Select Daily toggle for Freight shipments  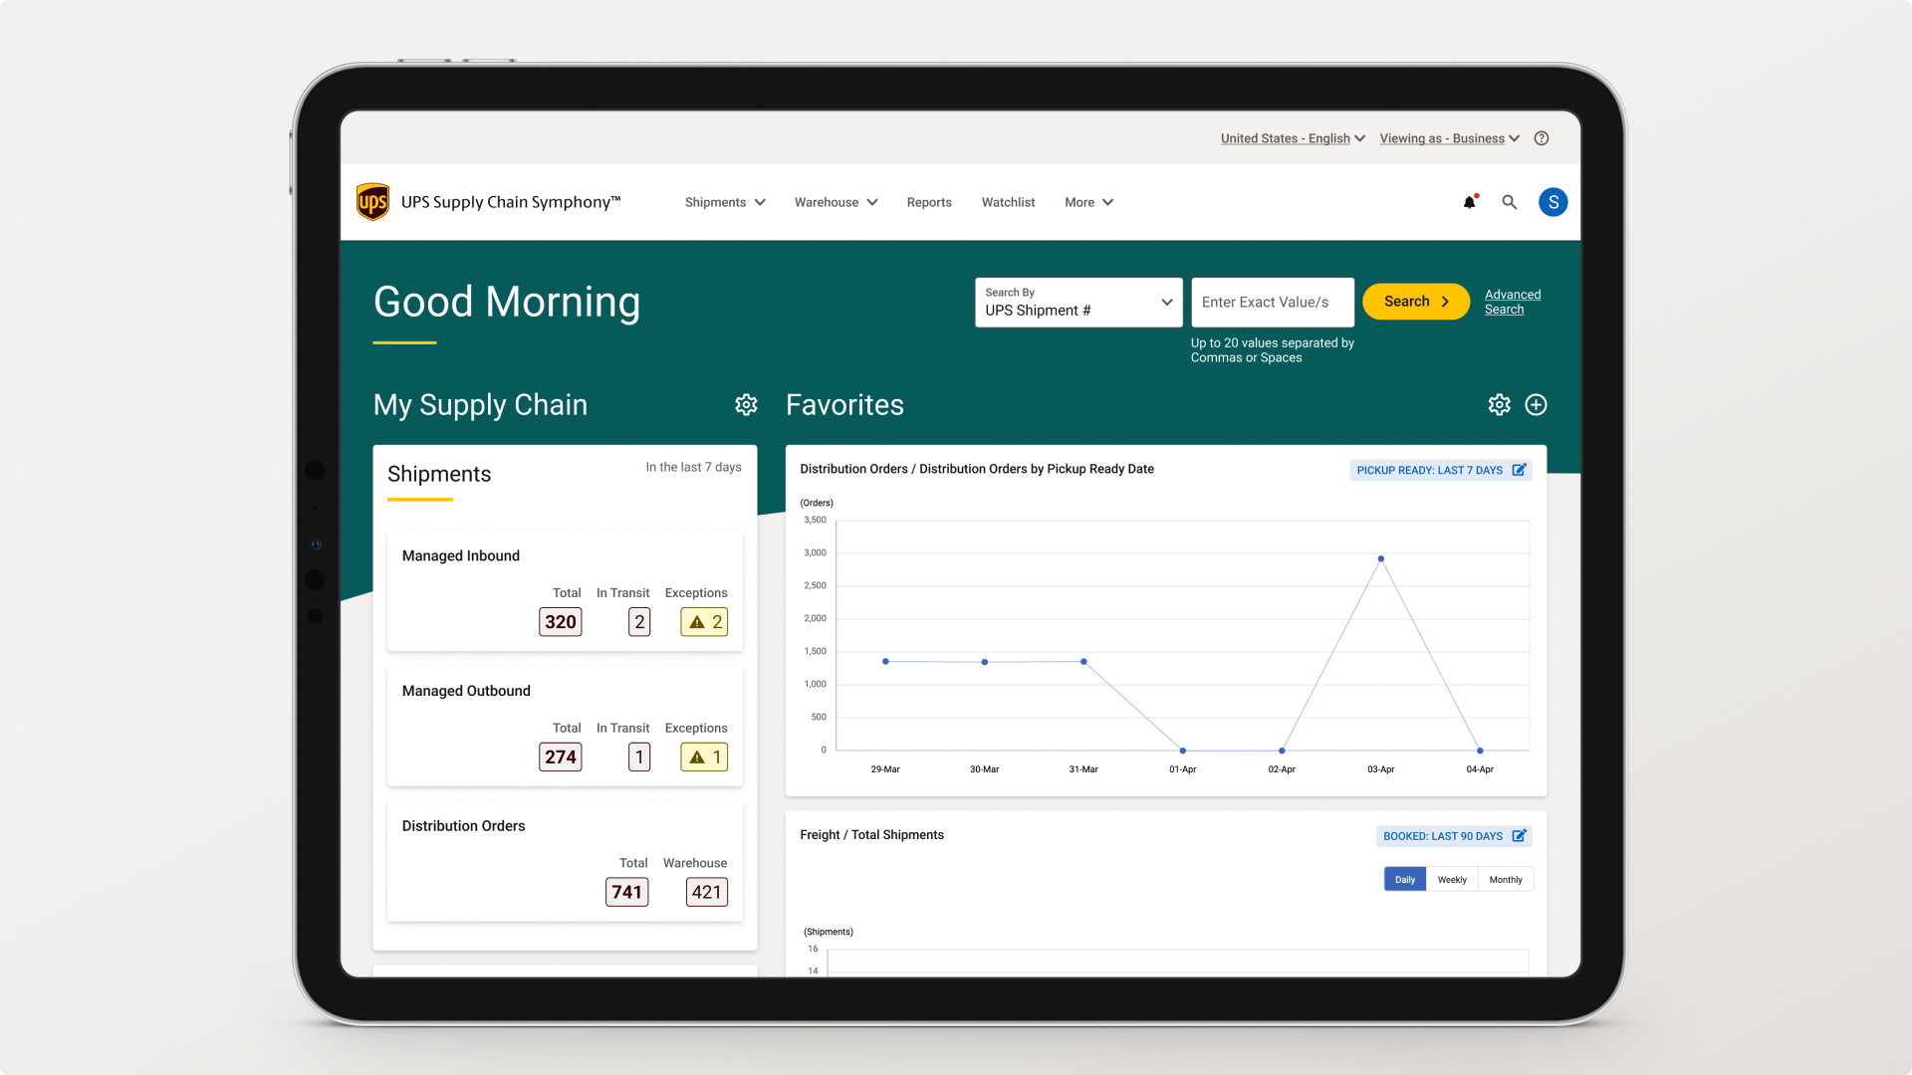1404,880
